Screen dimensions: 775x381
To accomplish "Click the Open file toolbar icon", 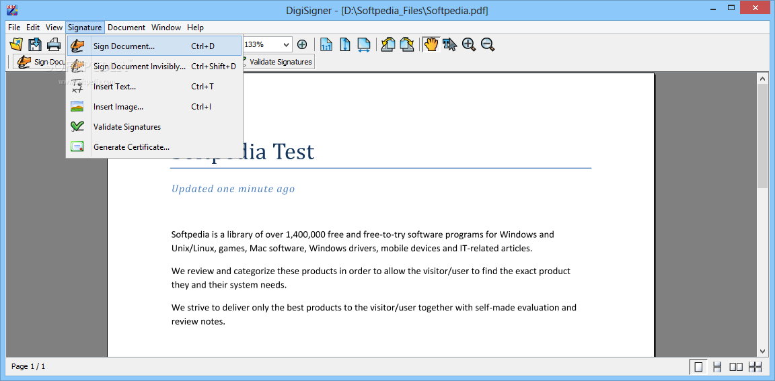I will [x=17, y=44].
